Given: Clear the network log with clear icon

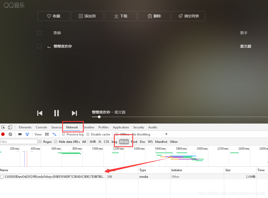Looking at the screenshot, I should [x=10, y=134].
